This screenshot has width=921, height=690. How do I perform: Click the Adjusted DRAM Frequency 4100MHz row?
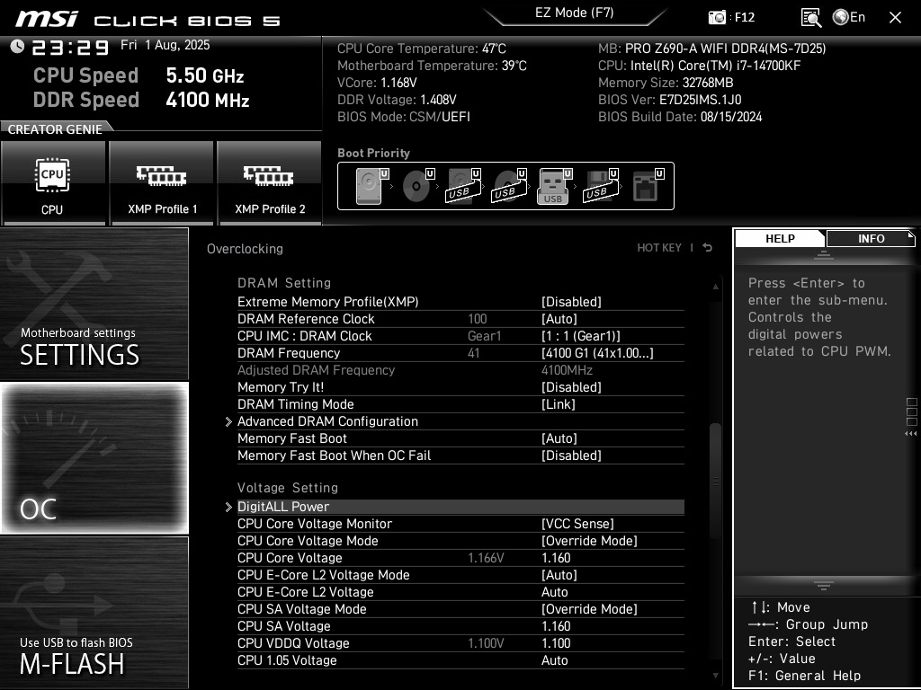click(x=460, y=370)
